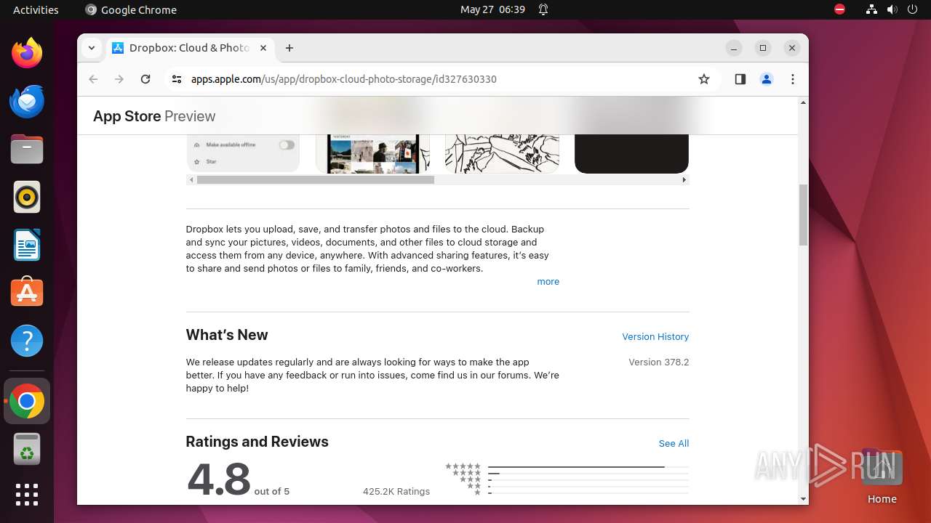931x523 pixels.
Task: Click screenshot gallery right scroll arrow
Action: point(684,179)
